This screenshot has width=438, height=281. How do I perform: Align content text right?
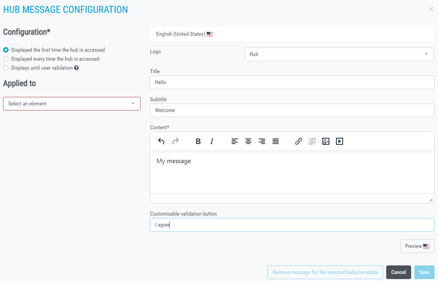262,141
